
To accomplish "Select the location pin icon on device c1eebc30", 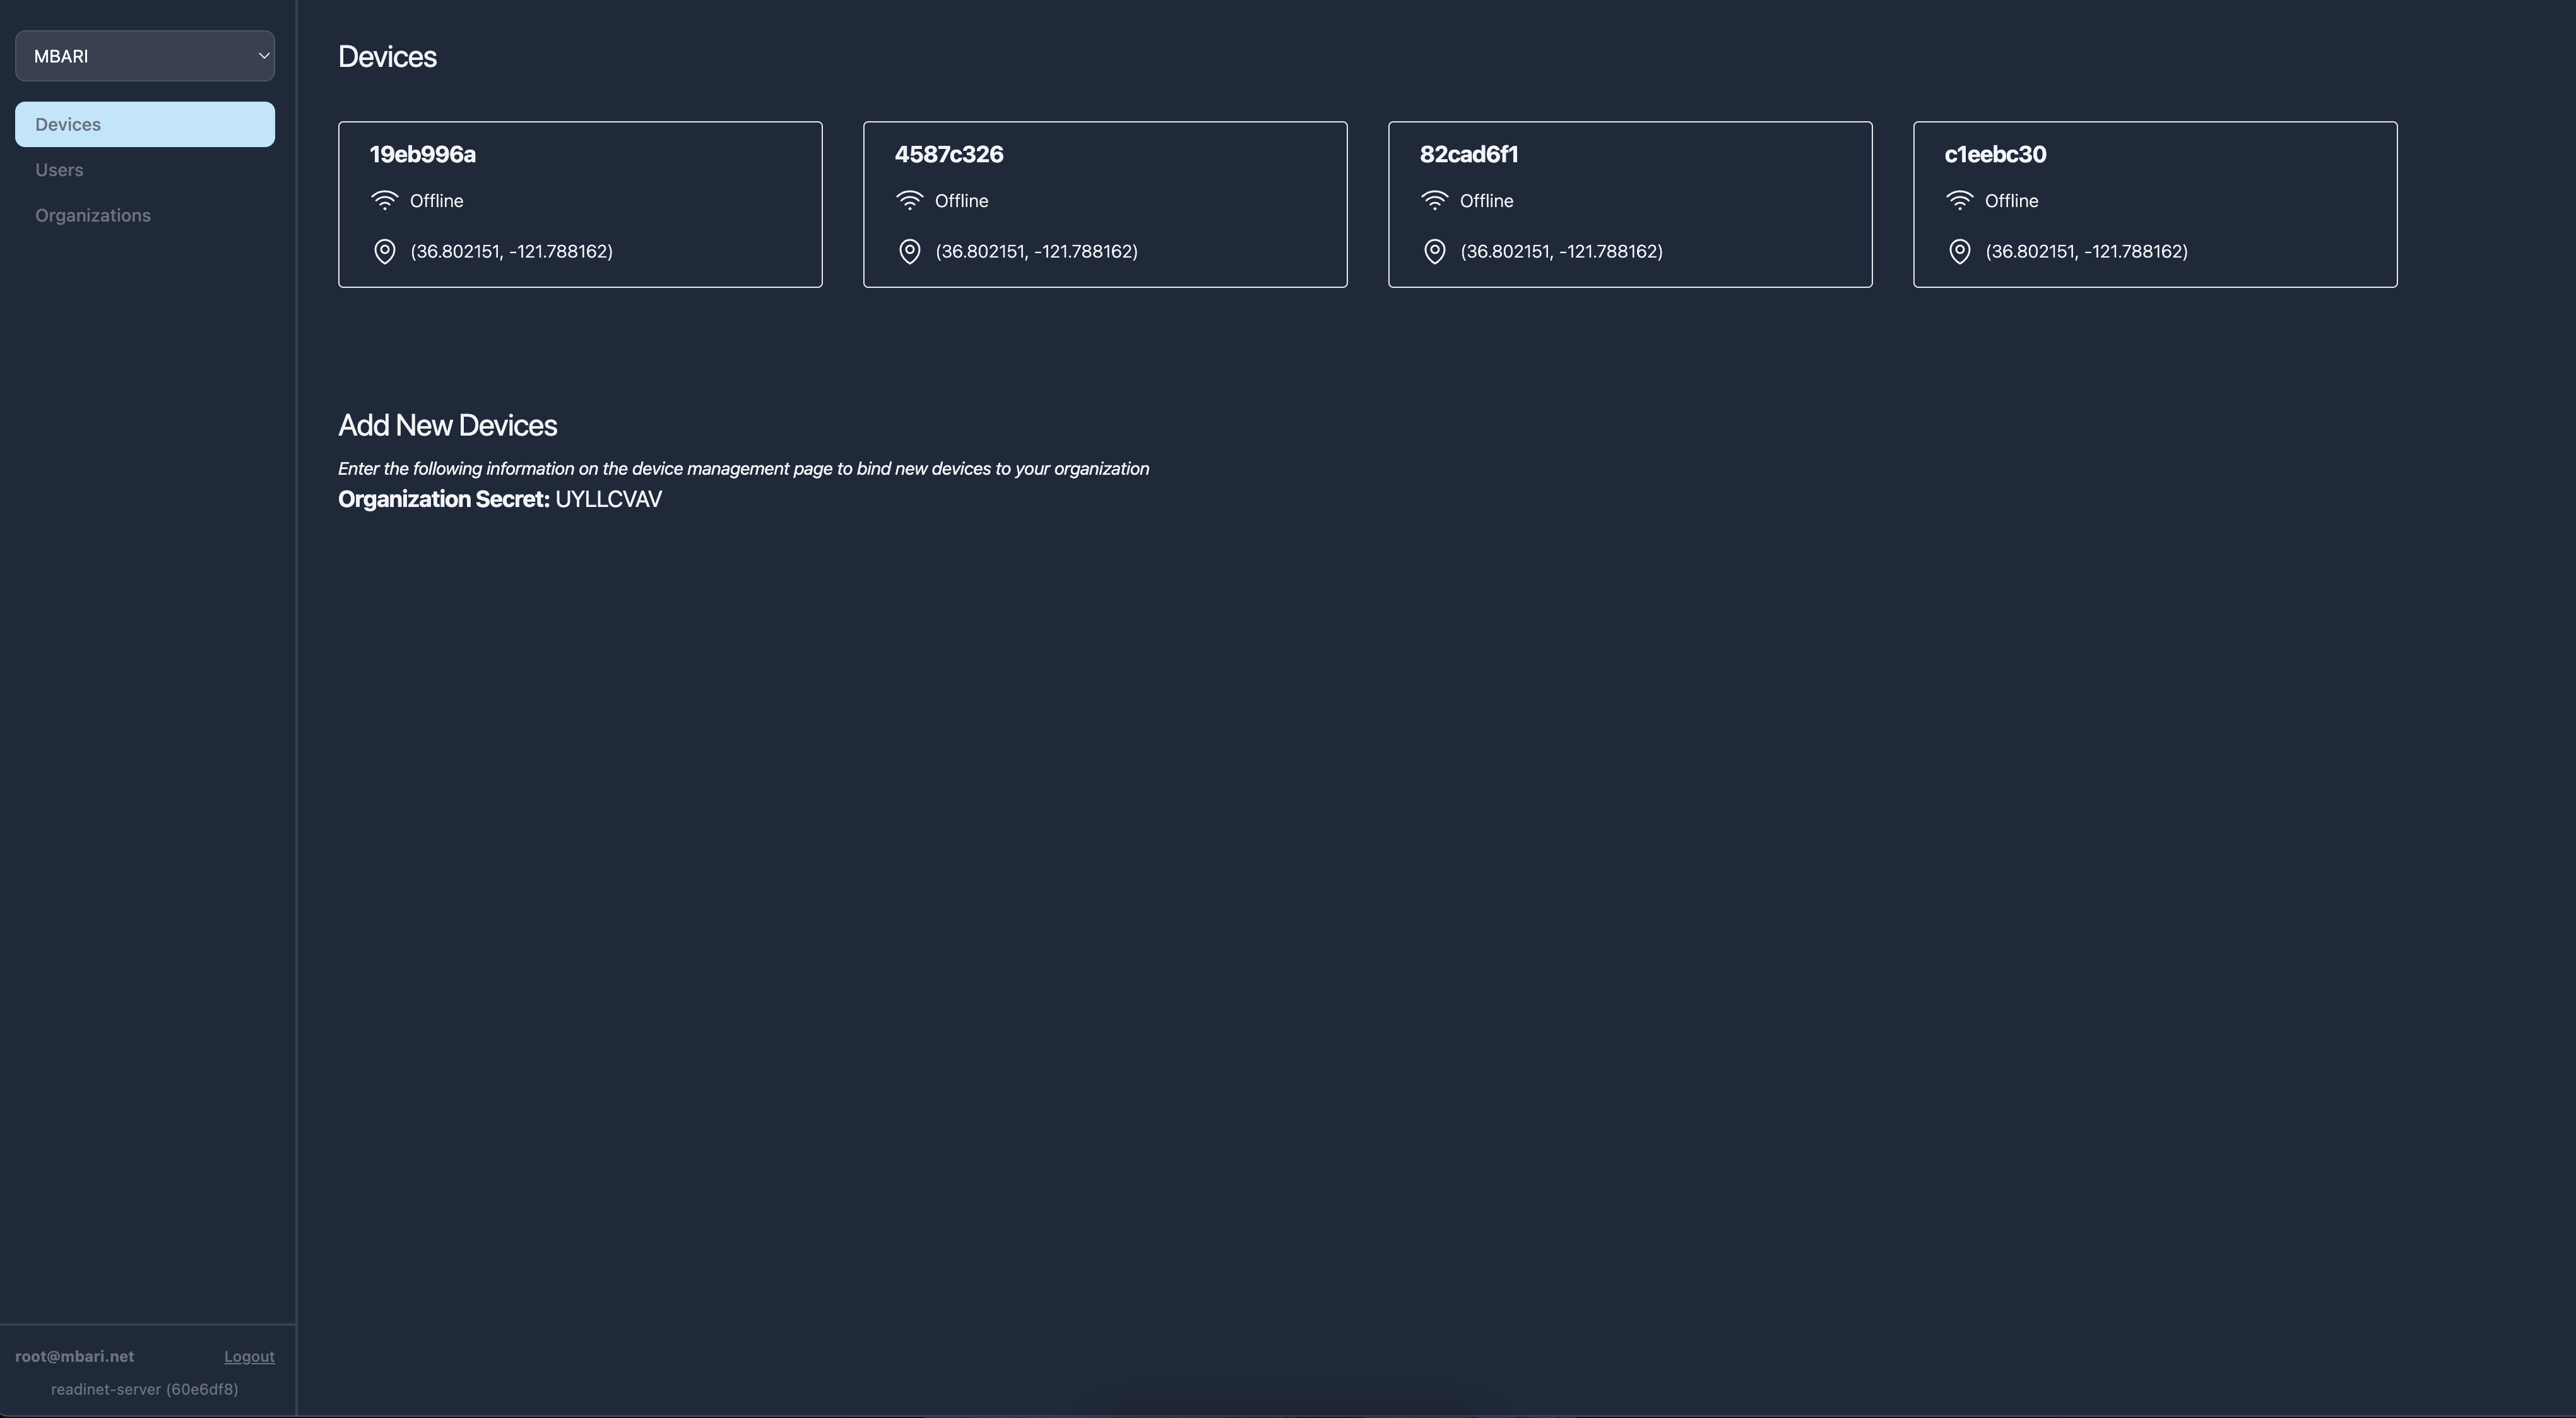I will [x=1959, y=251].
